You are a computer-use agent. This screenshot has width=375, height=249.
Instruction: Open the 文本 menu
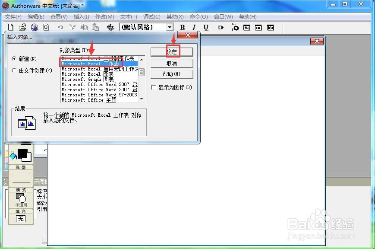point(129,17)
